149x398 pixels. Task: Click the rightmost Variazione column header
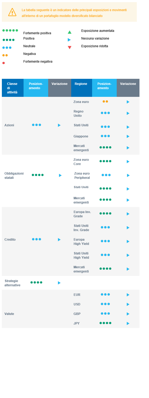[128, 88]
